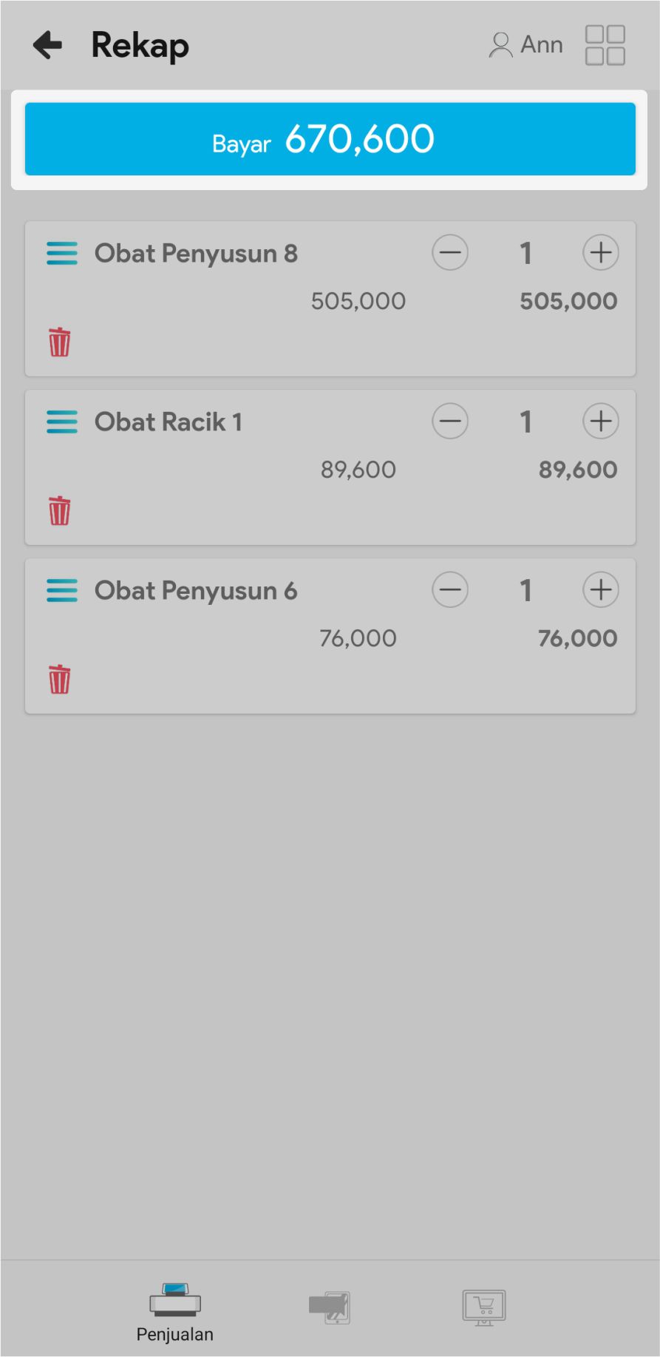The image size is (660, 1357).
Task: Remove Obat Racik 1 via trash icon
Action: pyautogui.click(x=60, y=511)
